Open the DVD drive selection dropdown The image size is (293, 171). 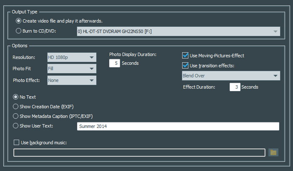[178, 31]
